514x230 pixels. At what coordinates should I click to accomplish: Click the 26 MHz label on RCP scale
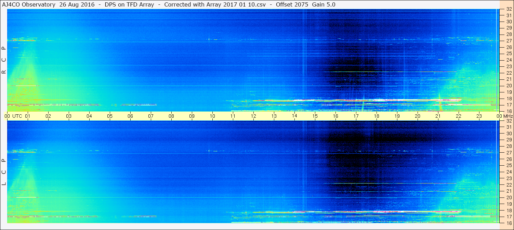[x=509, y=47]
